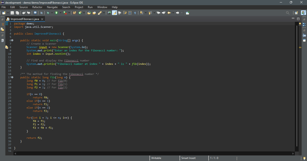This screenshot has width=307, height=161.
Task: Expand the Next Annotation dropdown
Action: (146, 13)
